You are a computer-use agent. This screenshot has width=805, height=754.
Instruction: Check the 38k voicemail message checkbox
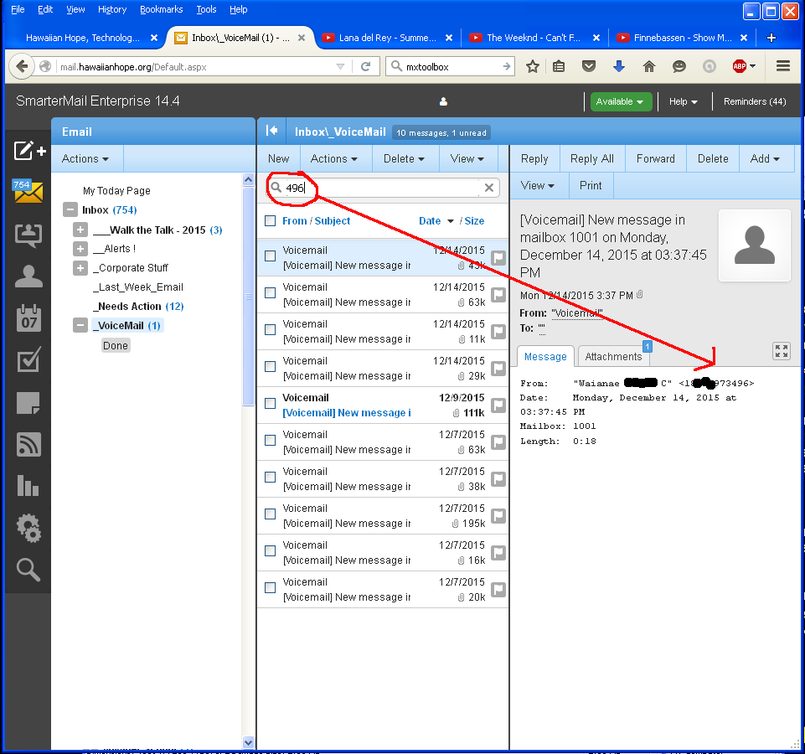(x=270, y=478)
